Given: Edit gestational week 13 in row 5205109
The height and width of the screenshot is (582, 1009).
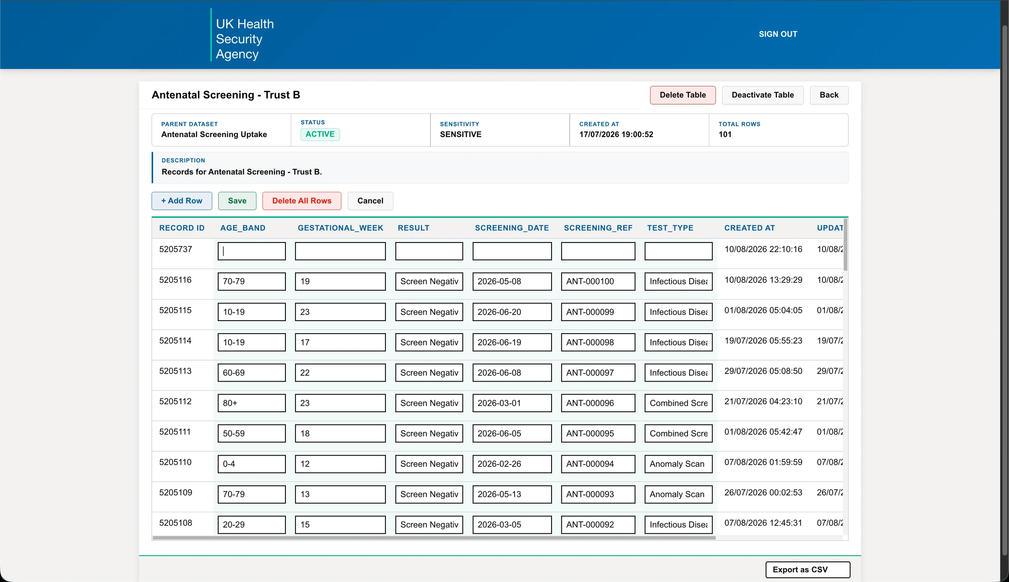Looking at the screenshot, I should coord(340,494).
